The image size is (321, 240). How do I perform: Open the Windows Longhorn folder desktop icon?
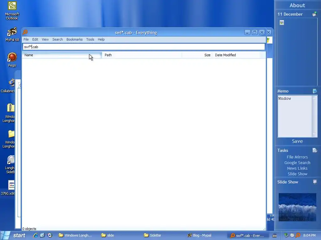[x=9, y=139]
